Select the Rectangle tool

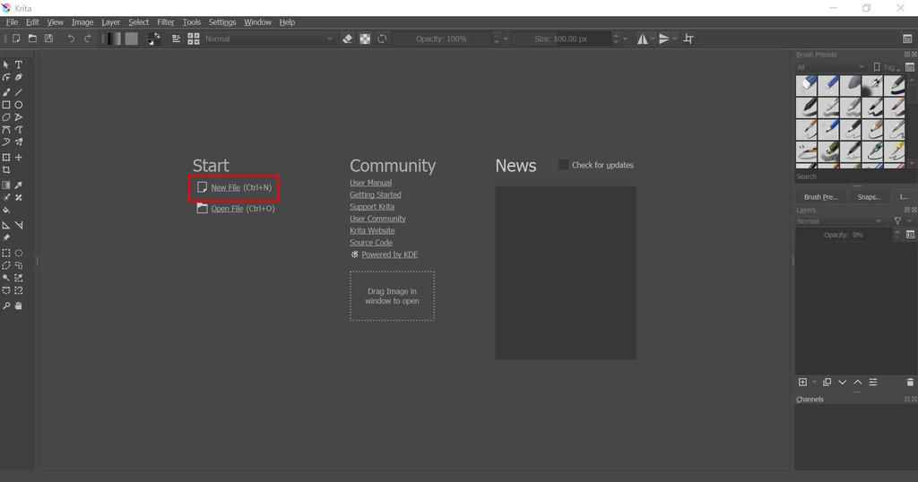[6, 105]
